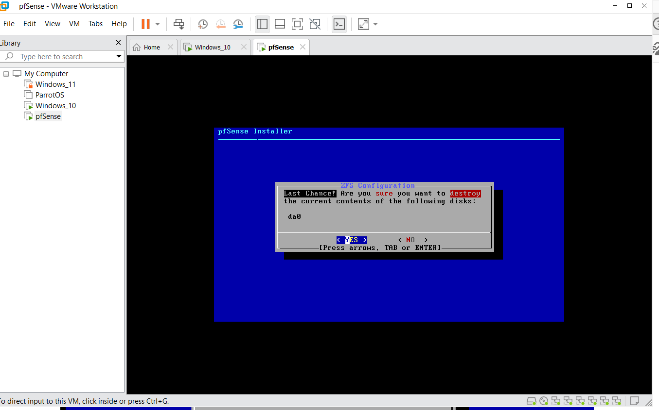Screen dimensions: 659x410
Task: Focus the Library search field
Action: tap(58, 57)
